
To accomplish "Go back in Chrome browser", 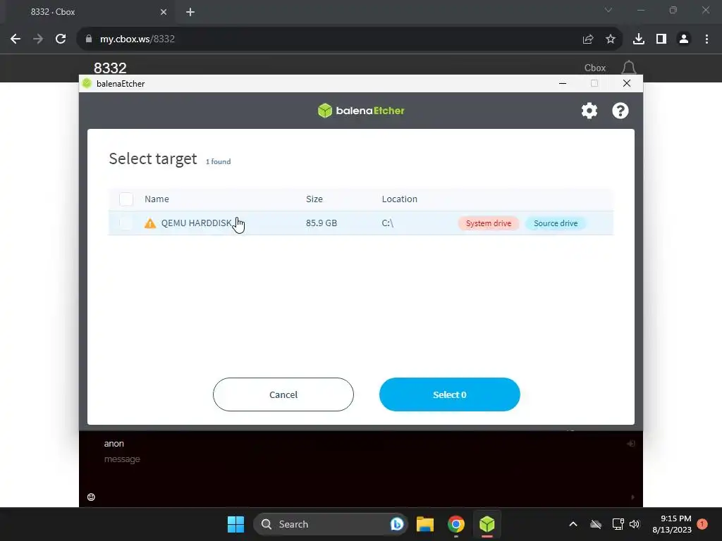I will pos(16,39).
